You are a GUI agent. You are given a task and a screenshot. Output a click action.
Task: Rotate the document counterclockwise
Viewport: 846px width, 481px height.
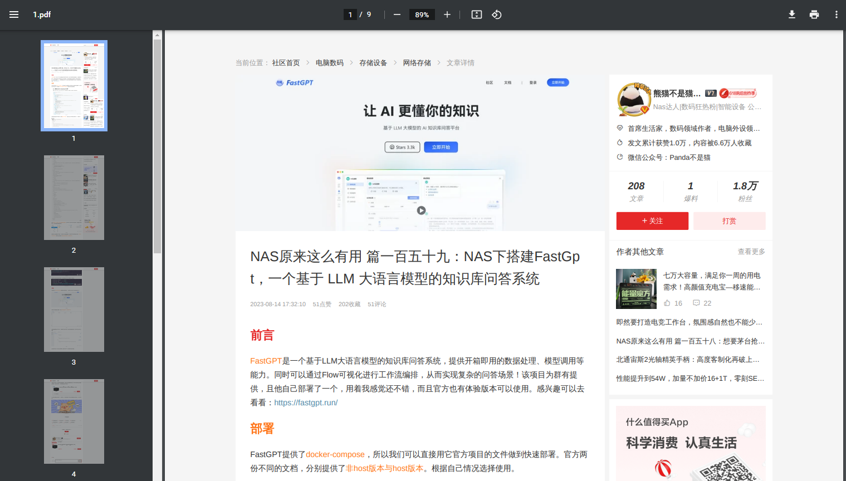497,14
